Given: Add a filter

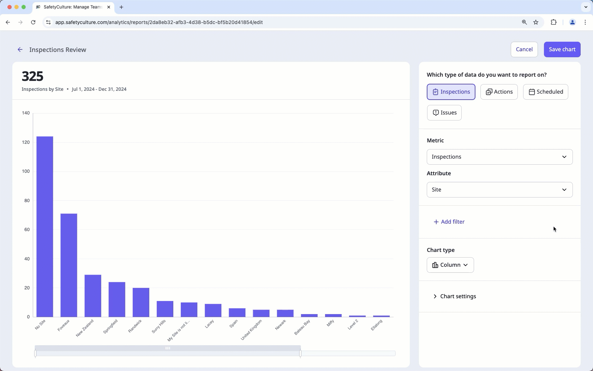Looking at the screenshot, I should point(449,222).
